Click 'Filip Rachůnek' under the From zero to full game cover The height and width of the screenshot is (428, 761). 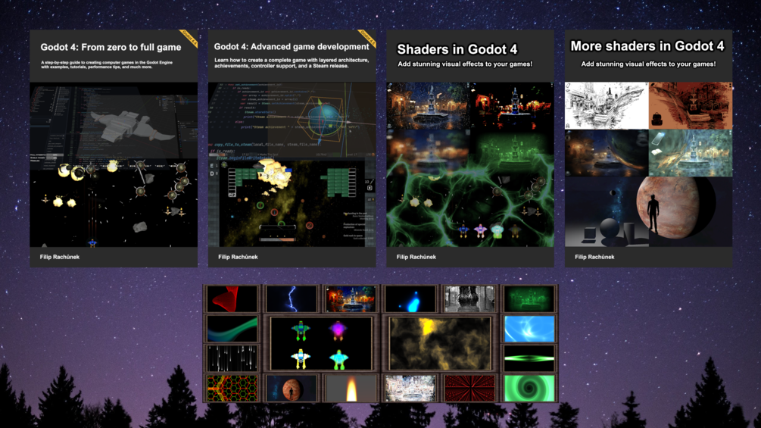click(x=60, y=257)
